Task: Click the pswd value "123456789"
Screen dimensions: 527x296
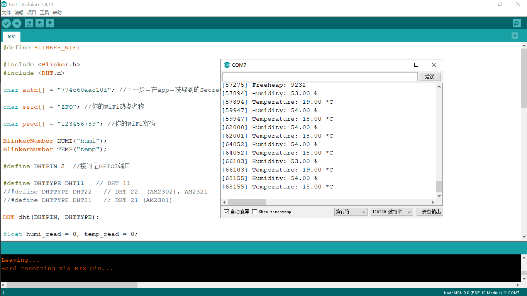Action: click(80, 124)
